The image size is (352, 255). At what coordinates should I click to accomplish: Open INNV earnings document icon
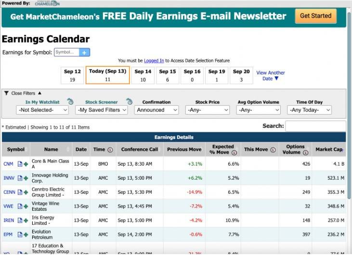[20, 178]
